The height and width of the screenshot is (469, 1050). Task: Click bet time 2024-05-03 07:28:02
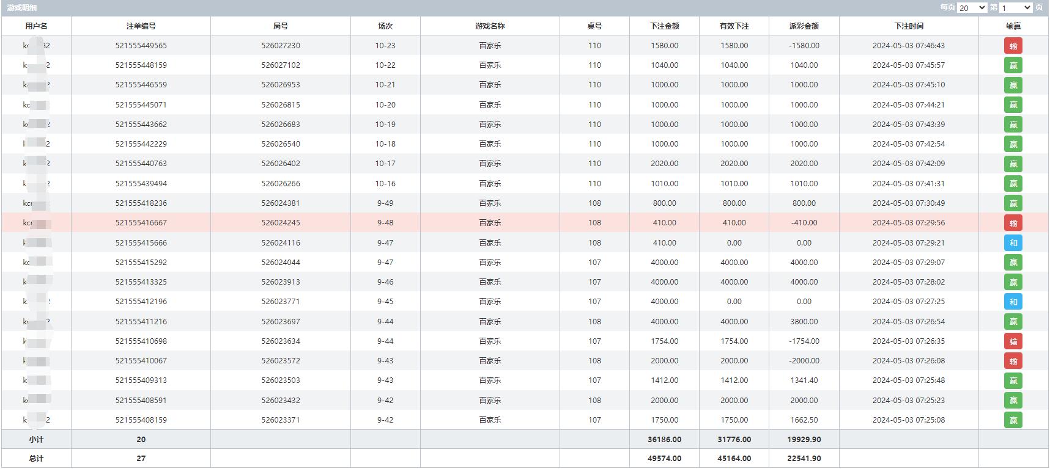(909, 282)
